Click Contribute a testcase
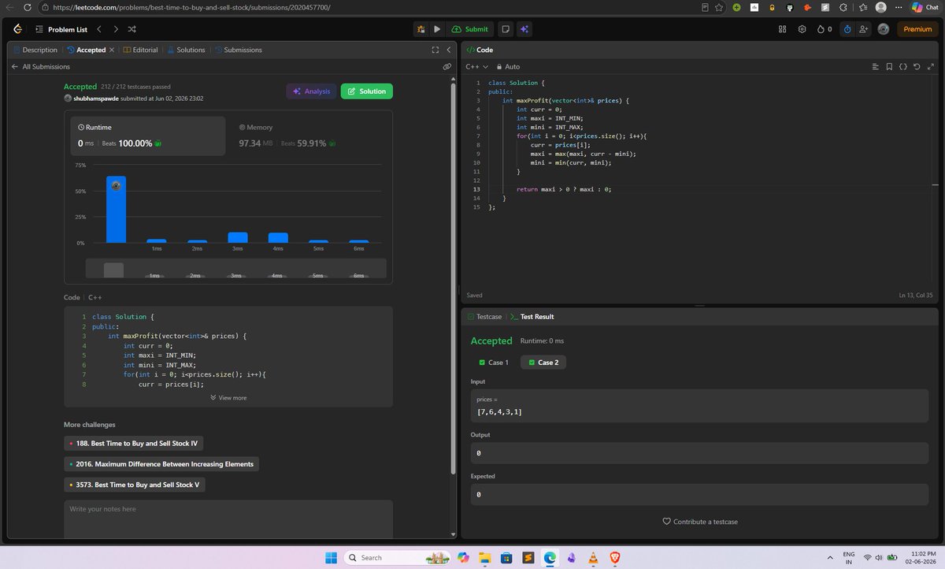945x569 pixels. (700, 522)
